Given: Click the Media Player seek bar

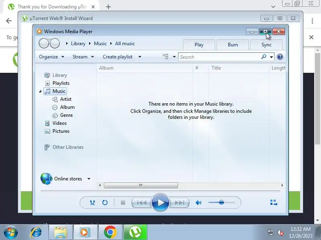Looking at the screenshot, I should [x=160, y=191].
